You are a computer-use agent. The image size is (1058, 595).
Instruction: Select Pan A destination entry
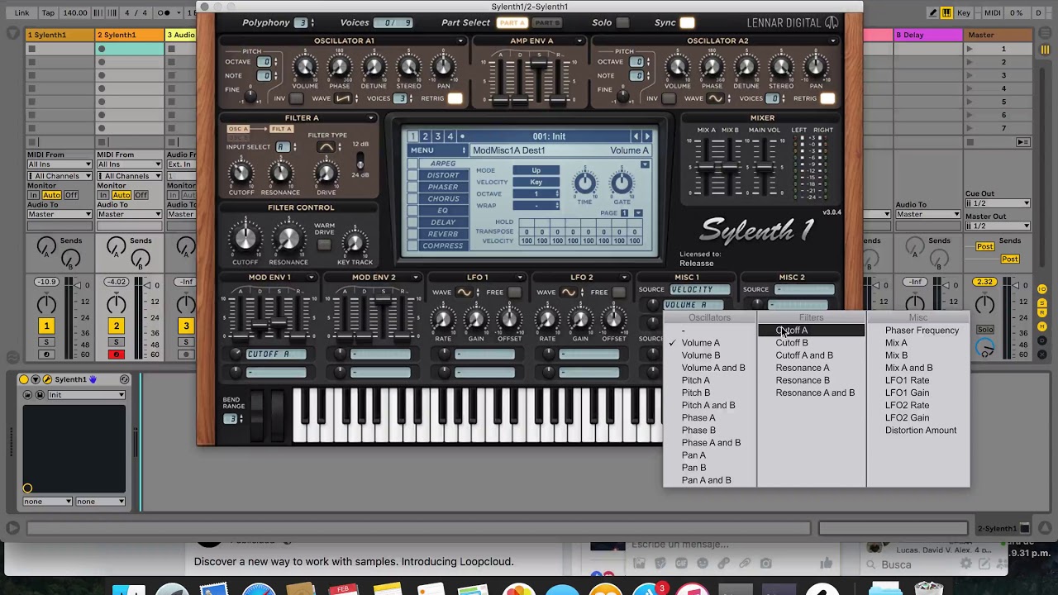(693, 455)
